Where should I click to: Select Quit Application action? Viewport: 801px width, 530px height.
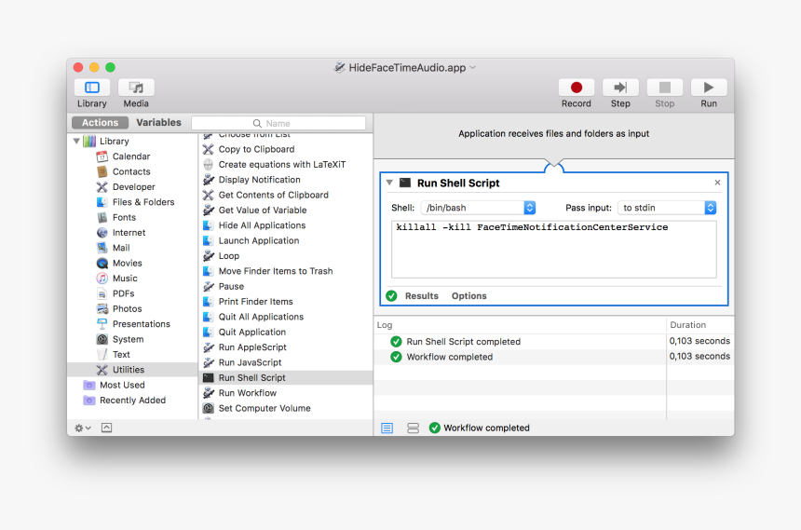click(x=286, y=333)
